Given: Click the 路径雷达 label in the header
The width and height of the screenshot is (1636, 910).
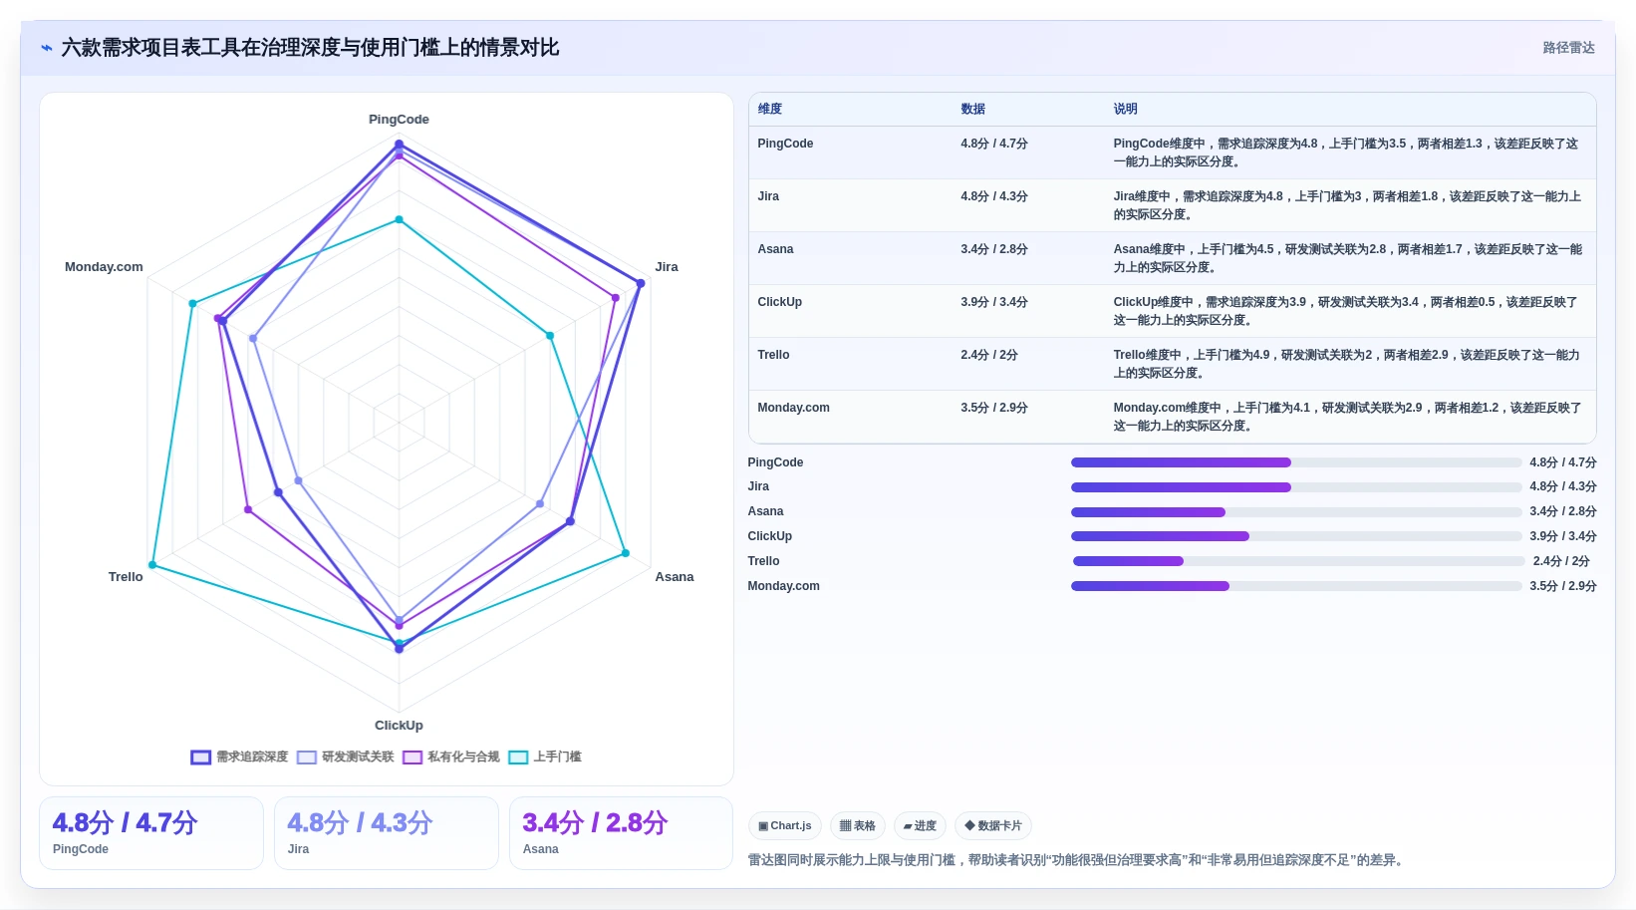Looking at the screenshot, I should (x=1568, y=48).
